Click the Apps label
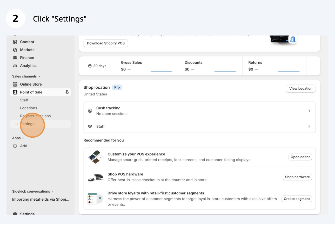Screen dimensions: 335x225 pyautogui.click(x=16, y=138)
